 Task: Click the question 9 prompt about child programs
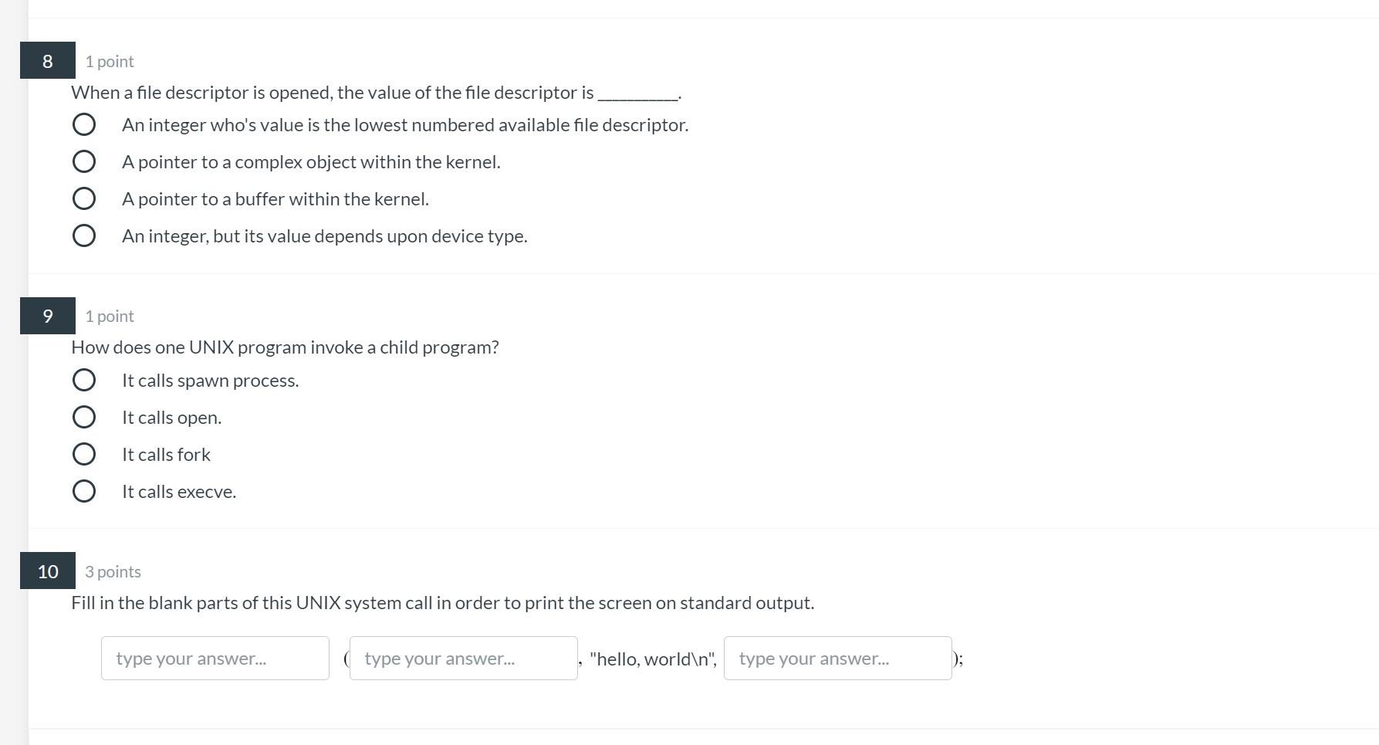pos(285,347)
